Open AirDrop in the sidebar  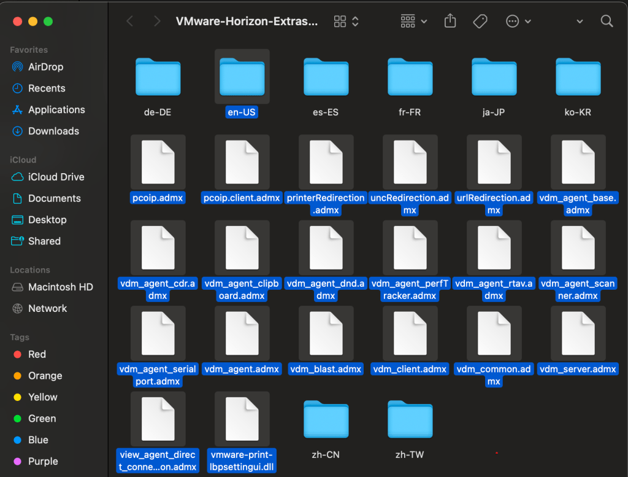point(45,67)
